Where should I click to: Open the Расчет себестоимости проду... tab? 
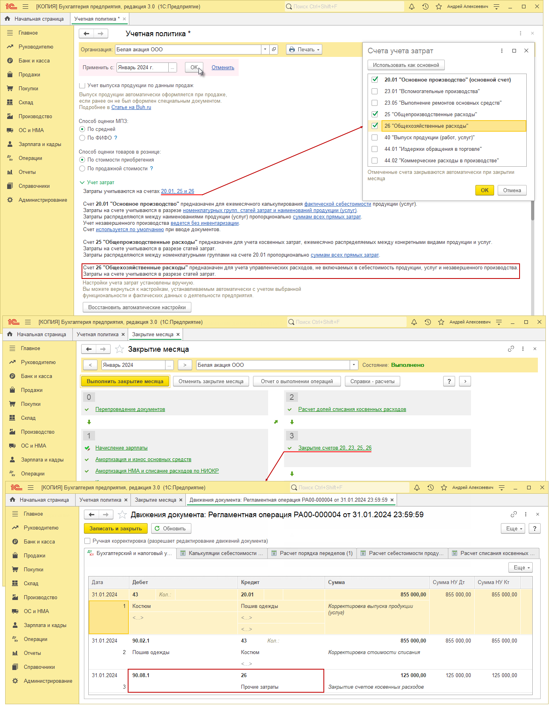[x=402, y=553]
